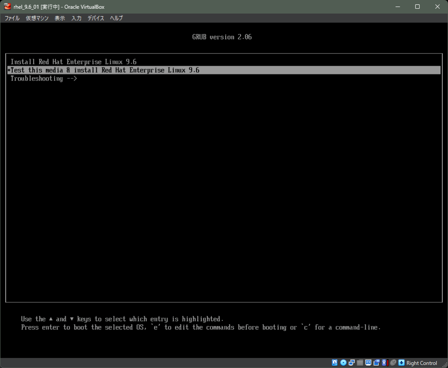
Task: Click the keyboard capture arrow status icon
Action: pos(402,363)
